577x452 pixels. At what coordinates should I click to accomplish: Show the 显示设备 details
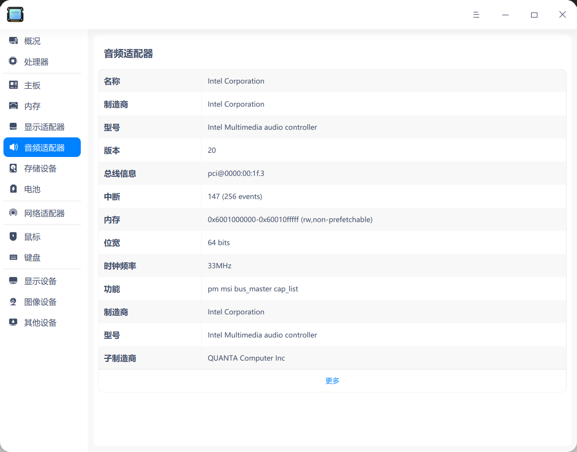coord(42,281)
